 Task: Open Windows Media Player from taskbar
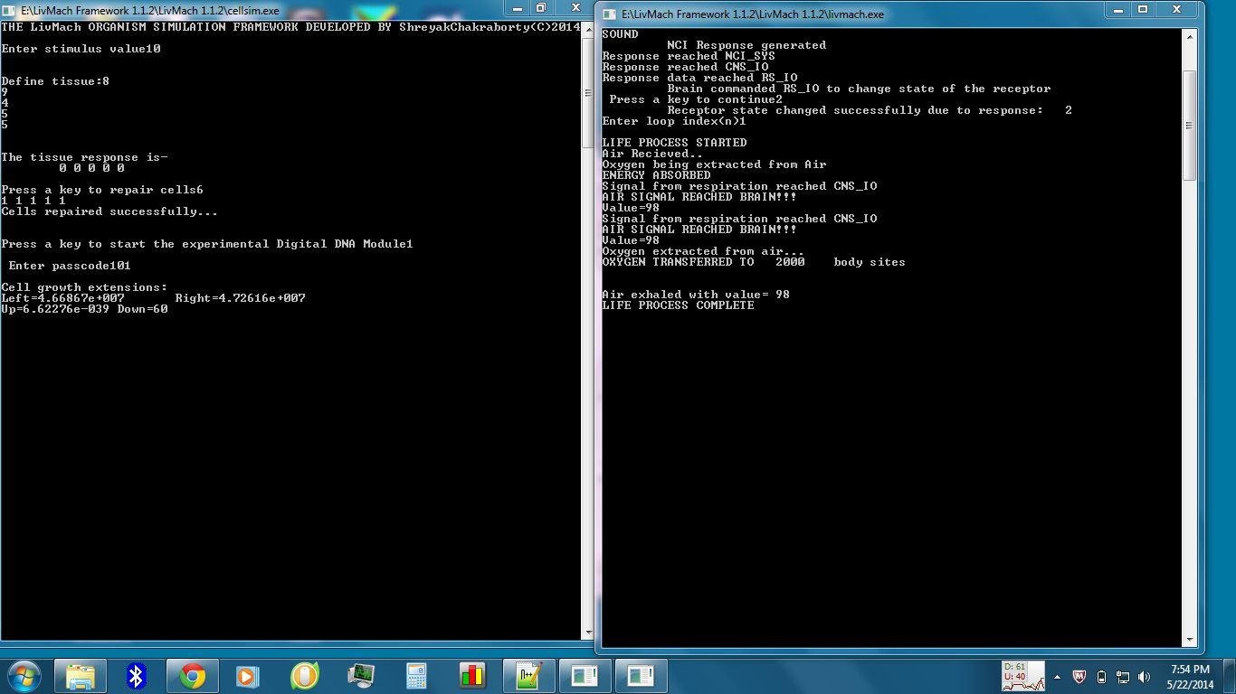248,676
